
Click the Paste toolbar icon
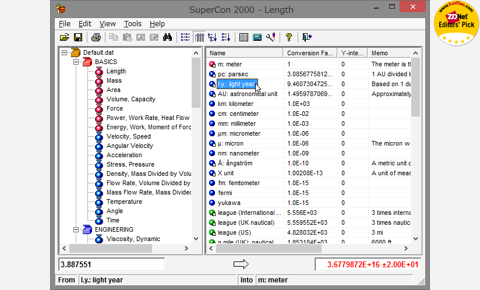127,37
